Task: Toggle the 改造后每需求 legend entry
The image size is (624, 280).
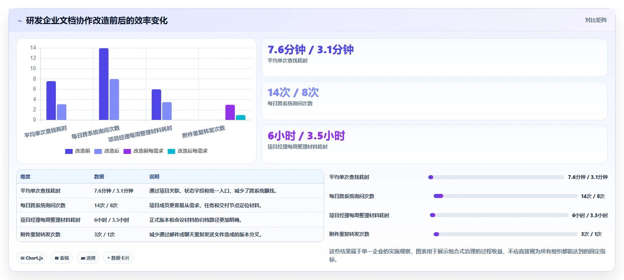Action: pyautogui.click(x=187, y=151)
